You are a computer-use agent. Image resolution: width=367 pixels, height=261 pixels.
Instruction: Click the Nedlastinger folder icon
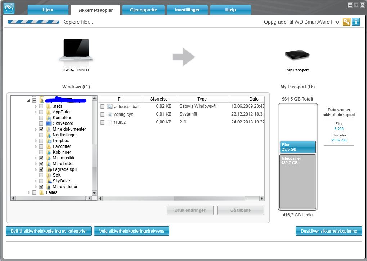pyautogui.click(x=49, y=135)
